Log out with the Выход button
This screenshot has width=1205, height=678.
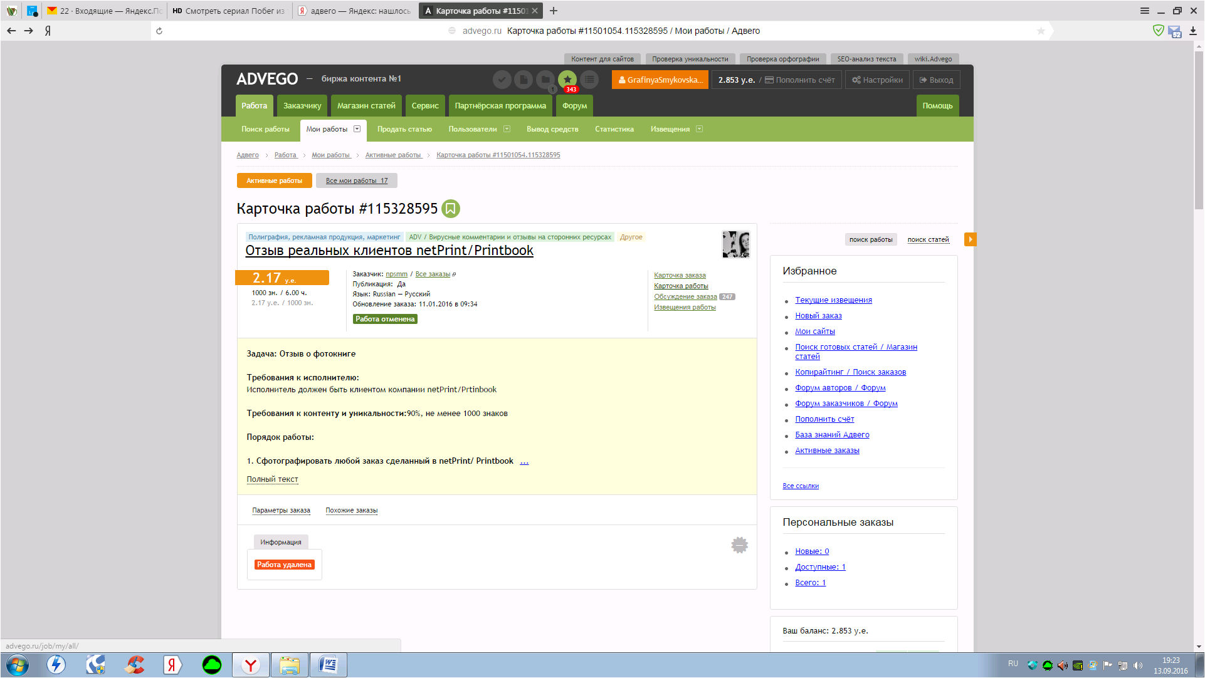936,80
